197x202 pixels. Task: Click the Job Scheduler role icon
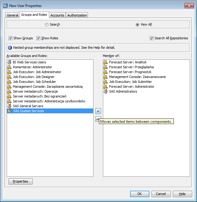click(x=9, y=82)
